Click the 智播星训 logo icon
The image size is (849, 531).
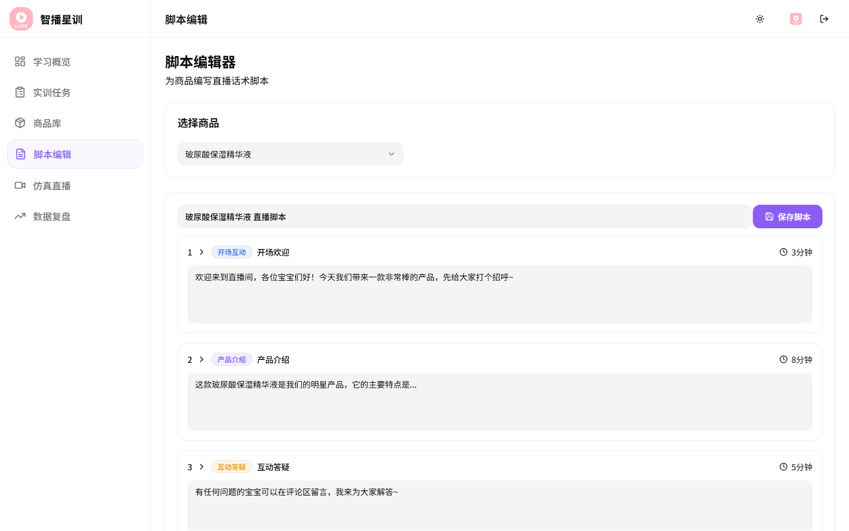pyautogui.click(x=21, y=18)
